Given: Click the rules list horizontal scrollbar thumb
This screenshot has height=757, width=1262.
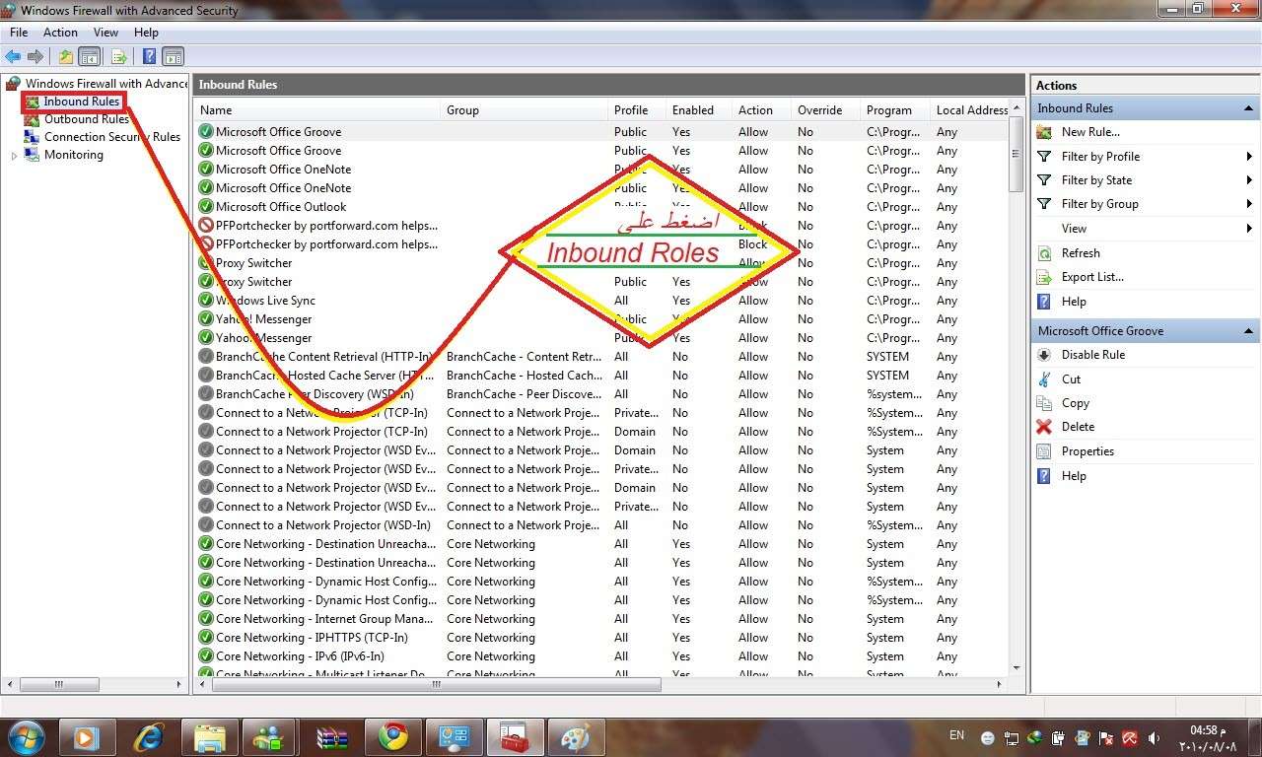Looking at the screenshot, I should coord(435,684).
